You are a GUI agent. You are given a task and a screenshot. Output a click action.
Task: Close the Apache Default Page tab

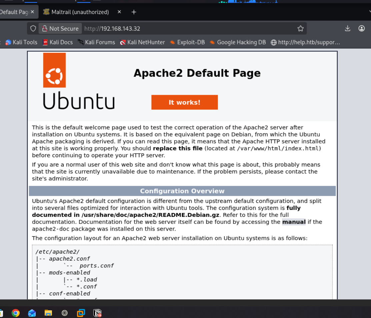[32, 12]
